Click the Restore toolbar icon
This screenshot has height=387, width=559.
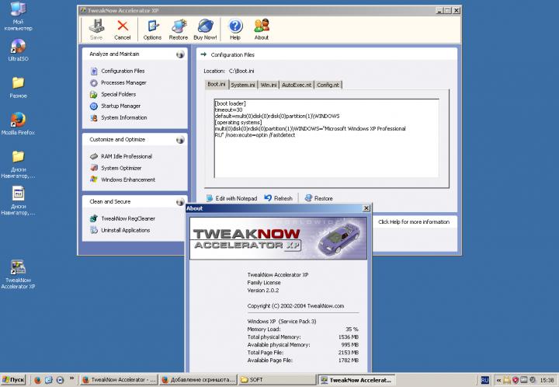[x=179, y=27]
